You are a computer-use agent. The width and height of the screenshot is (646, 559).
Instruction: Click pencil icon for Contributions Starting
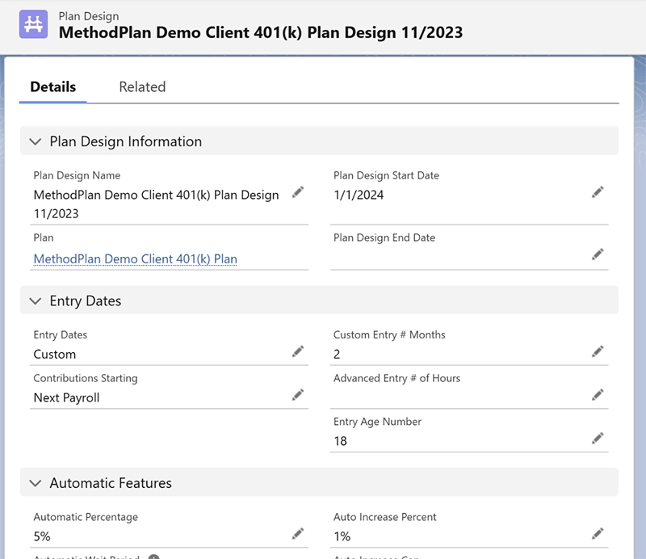click(x=298, y=394)
